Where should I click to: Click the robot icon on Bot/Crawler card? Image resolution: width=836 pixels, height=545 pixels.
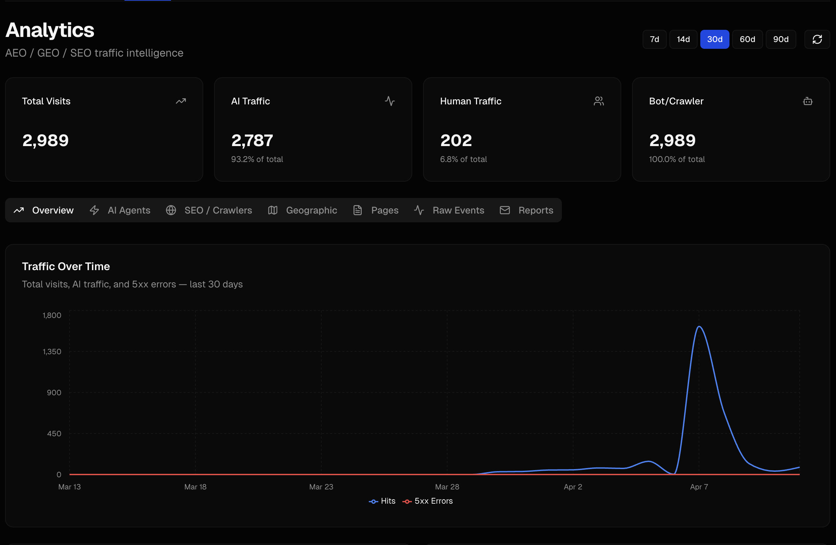(x=807, y=101)
